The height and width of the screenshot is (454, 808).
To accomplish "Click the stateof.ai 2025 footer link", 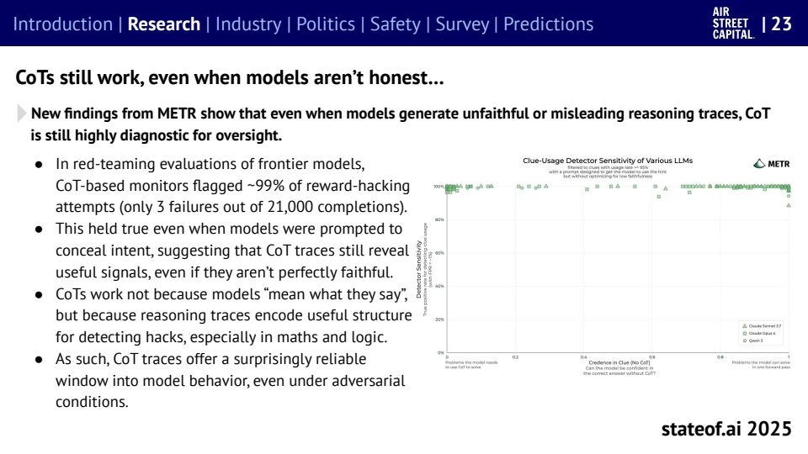I will pyautogui.click(x=726, y=429).
